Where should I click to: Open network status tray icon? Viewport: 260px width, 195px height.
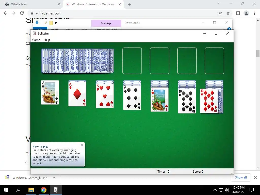tap(221, 190)
